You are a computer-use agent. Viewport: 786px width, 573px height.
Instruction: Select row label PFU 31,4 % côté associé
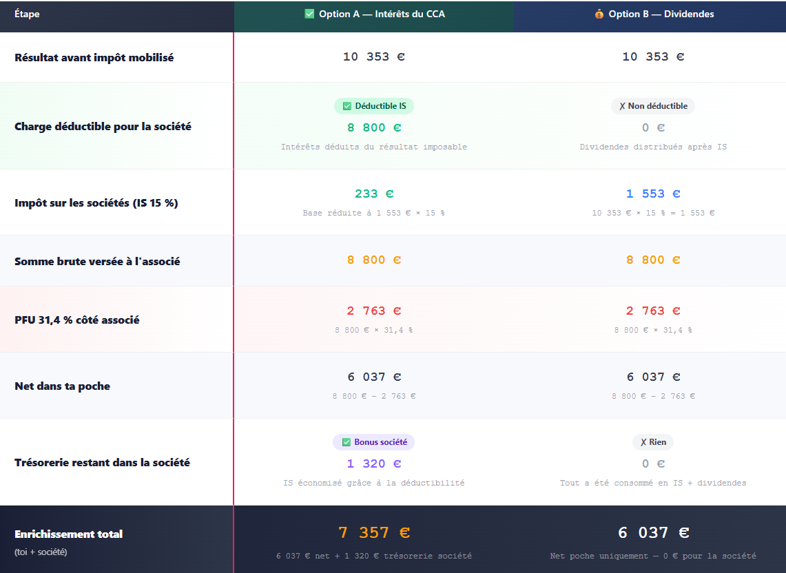[77, 320]
